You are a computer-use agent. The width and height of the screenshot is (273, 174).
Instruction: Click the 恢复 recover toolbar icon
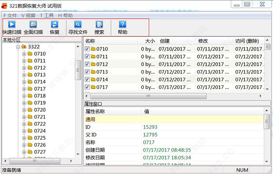[x=55, y=27]
